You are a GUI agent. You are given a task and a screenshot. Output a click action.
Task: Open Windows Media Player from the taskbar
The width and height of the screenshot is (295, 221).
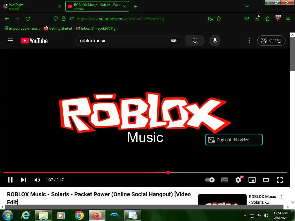[61, 215]
